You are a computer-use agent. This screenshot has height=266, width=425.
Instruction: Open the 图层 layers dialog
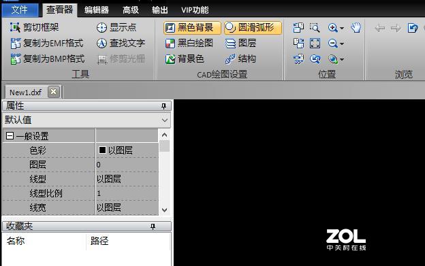pos(240,43)
